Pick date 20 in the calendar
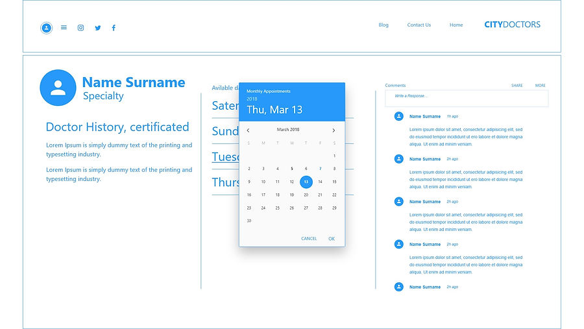584x329 pixels. point(306,195)
